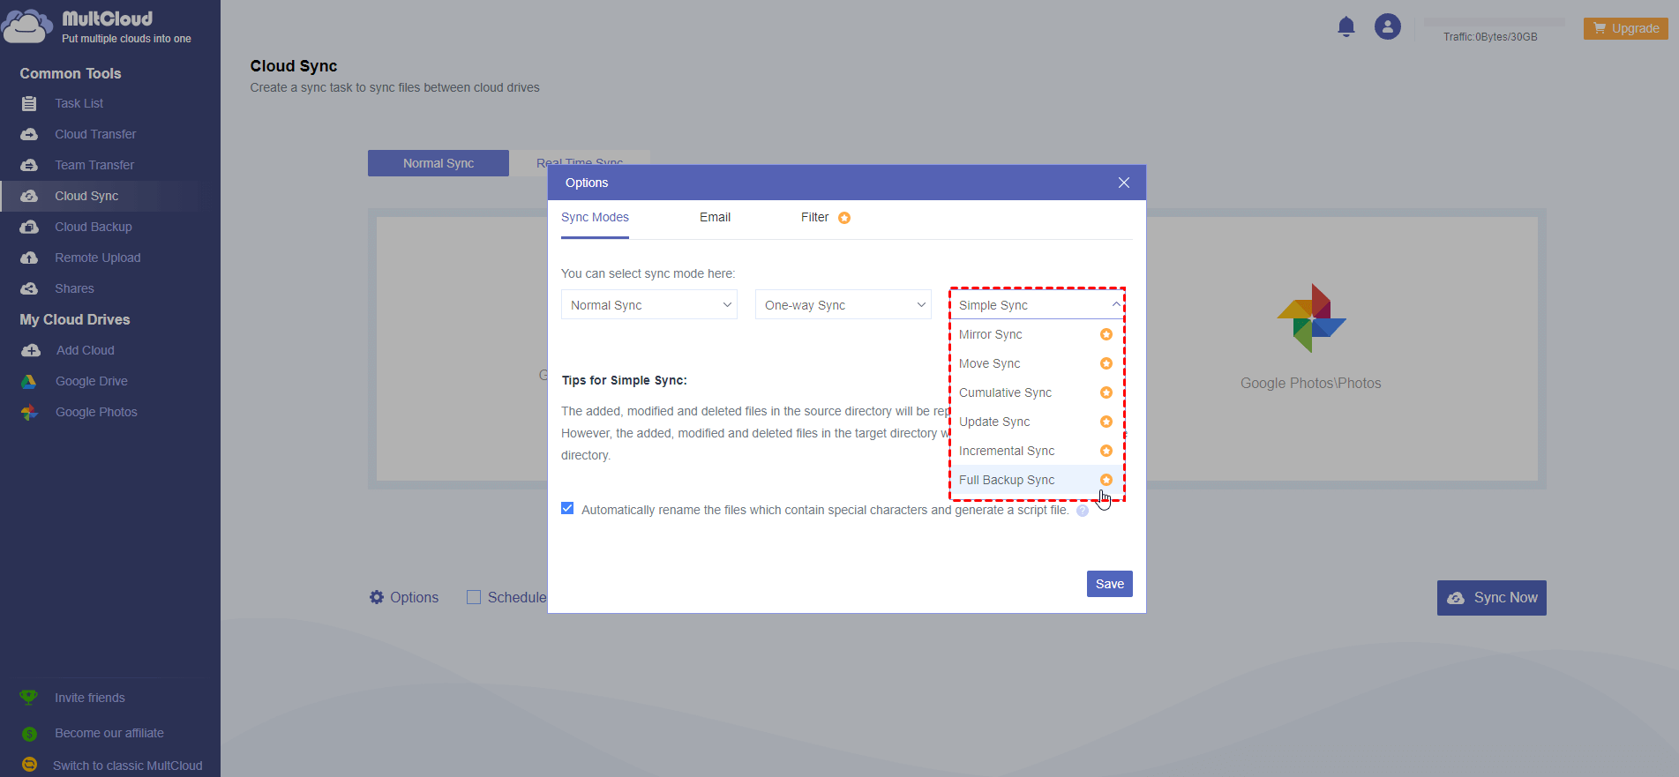1679x777 pixels.
Task: Click the premium star beside Mirror Sync
Action: point(1106,334)
